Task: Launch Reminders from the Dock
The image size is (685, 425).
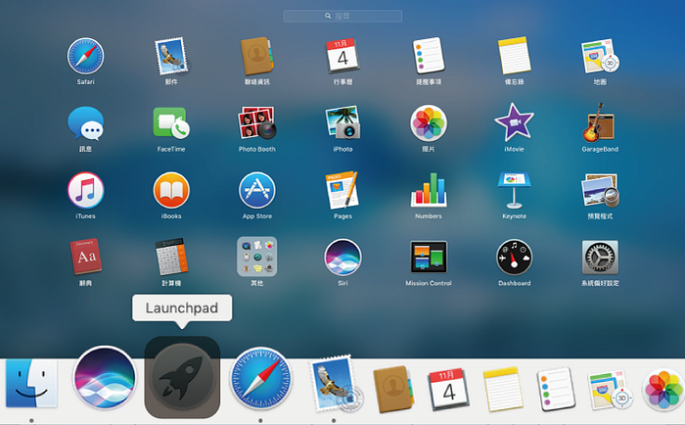Action: (557, 389)
